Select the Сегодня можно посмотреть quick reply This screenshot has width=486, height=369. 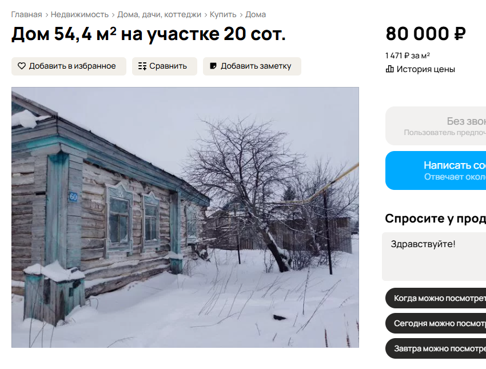click(436, 323)
